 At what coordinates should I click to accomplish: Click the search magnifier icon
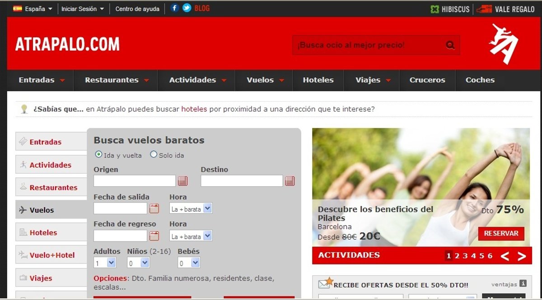[450, 45]
